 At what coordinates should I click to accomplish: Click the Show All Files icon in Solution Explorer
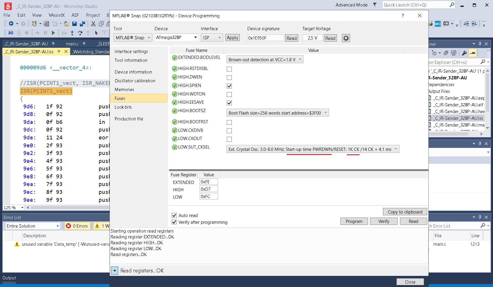coord(454,53)
